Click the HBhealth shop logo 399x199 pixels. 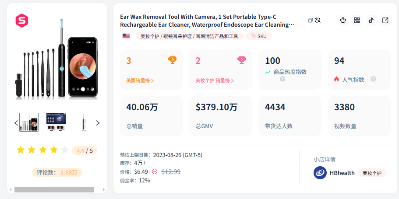(320, 173)
